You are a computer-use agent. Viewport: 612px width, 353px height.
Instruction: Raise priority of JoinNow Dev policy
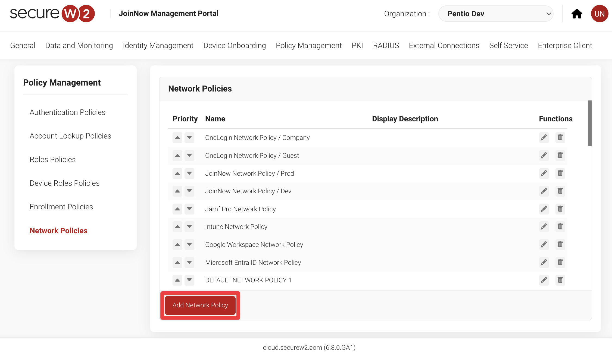177,191
